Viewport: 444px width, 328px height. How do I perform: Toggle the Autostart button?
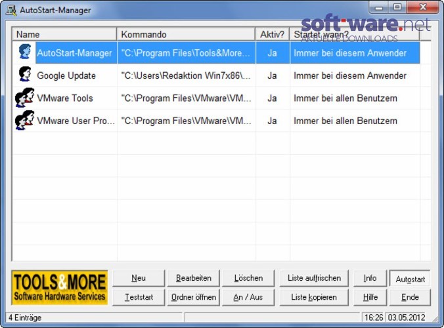(x=410, y=279)
